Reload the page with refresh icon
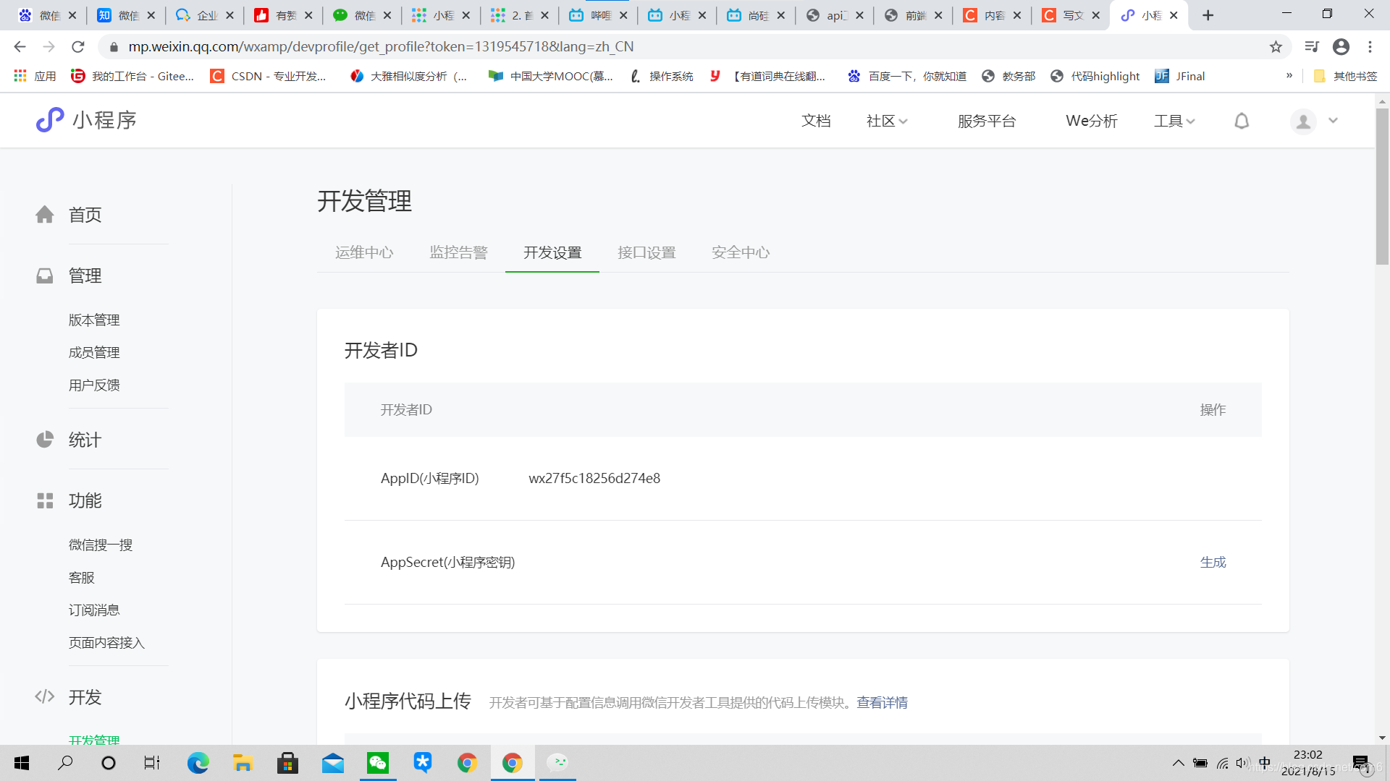1390x781 pixels. (x=78, y=47)
